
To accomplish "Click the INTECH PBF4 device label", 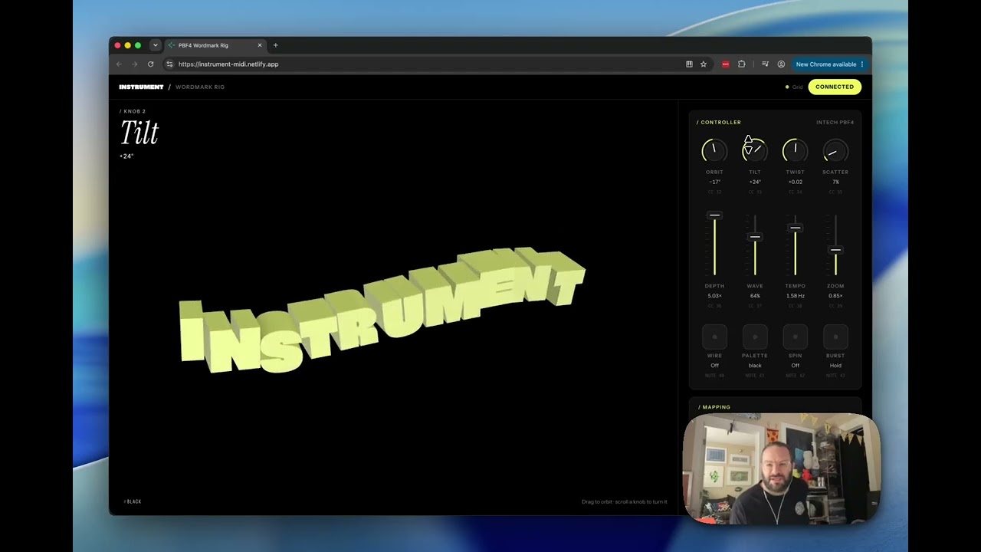I will coord(835,122).
